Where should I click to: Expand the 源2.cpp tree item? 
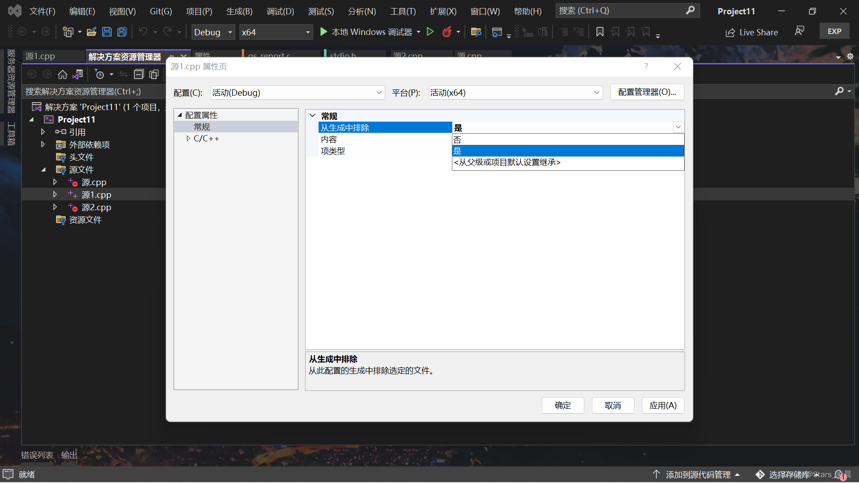tap(55, 207)
